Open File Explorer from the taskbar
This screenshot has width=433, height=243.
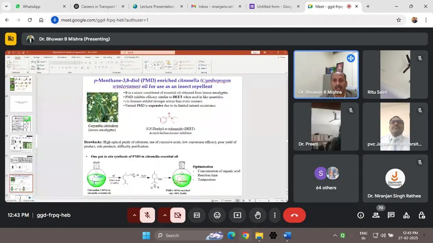pos(259,236)
